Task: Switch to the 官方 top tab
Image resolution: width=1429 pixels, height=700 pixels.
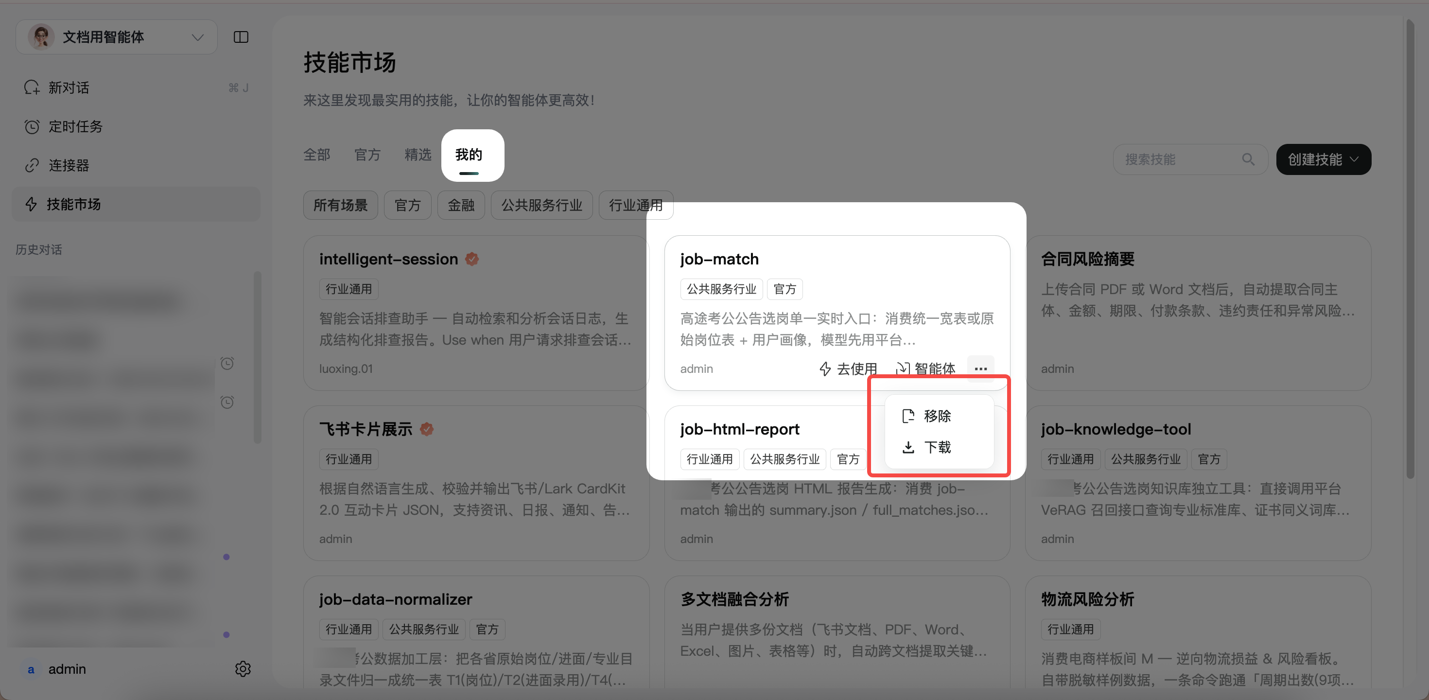Action: click(x=367, y=155)
